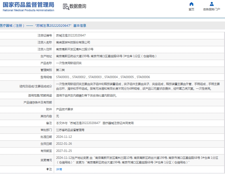Click the 型号规格 label
225x174 pixels.
click(46, 77)
